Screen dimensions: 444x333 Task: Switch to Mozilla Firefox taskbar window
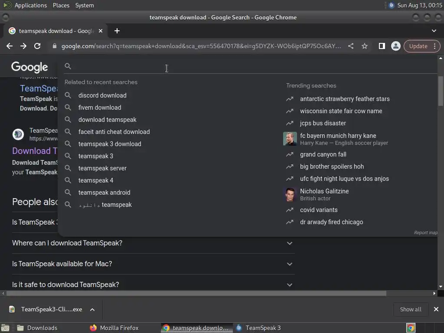(114, 328)
